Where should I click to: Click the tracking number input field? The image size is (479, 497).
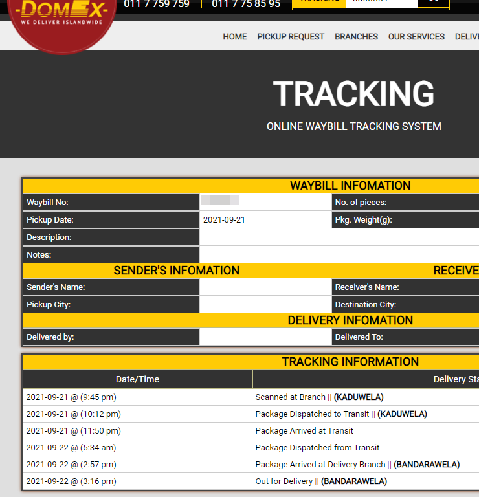[382, 3]
